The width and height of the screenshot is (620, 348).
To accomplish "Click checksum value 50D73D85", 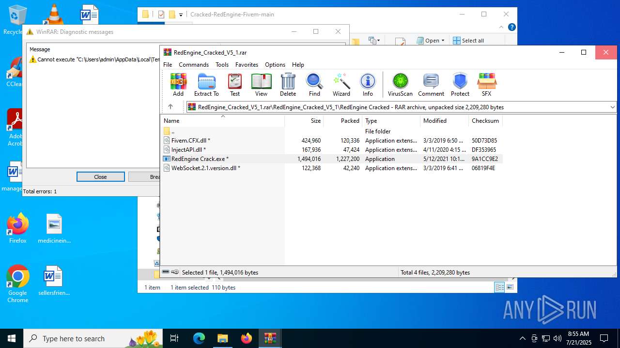I will pyautogui.click(x=484, y=141).
